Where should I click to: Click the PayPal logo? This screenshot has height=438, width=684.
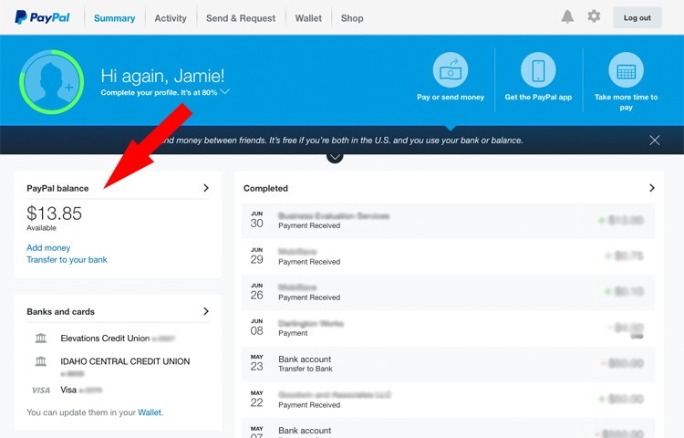[x=42, y=17]
